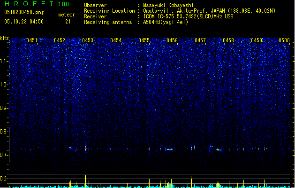Image resolution: width=295 pixels, height=188 pixels.
Task: Click the ICOM IC-575 receiver text
Action: pos(188,16)
